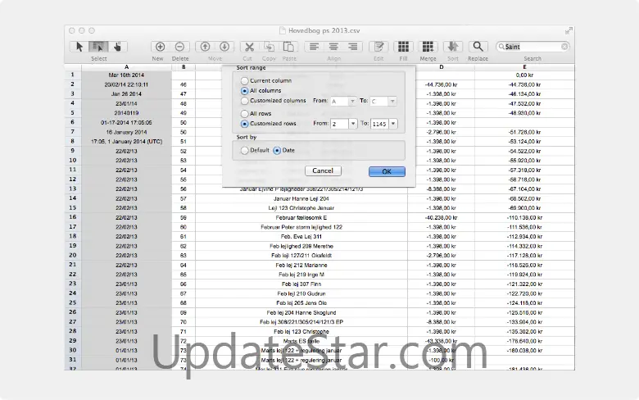Open the columns To dropdown arrow
Image resolution: width=639 pixels, height=400 pixels.
[392, 101]
